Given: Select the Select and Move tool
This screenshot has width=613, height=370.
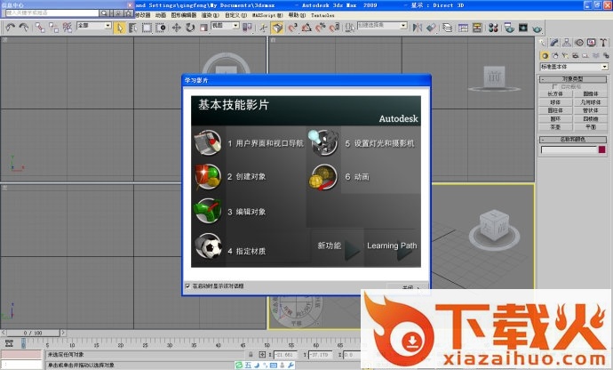Looking at the screenshot, I should pos(176,28).
